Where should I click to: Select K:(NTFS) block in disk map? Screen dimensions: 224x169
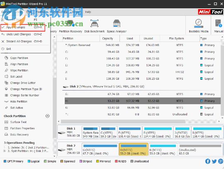163,149
